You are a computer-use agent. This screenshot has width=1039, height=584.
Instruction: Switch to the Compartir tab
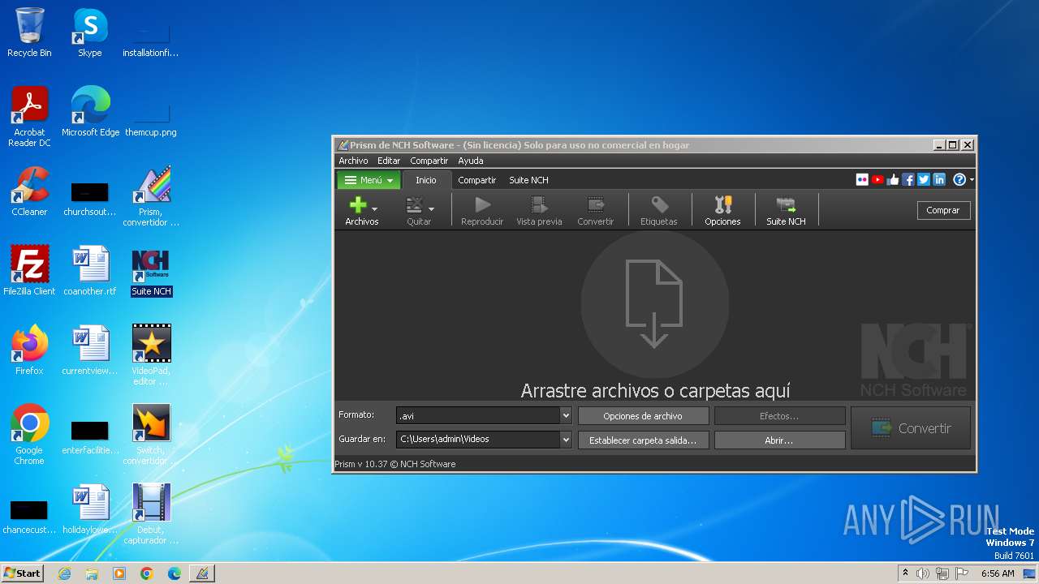click(476, 180)
